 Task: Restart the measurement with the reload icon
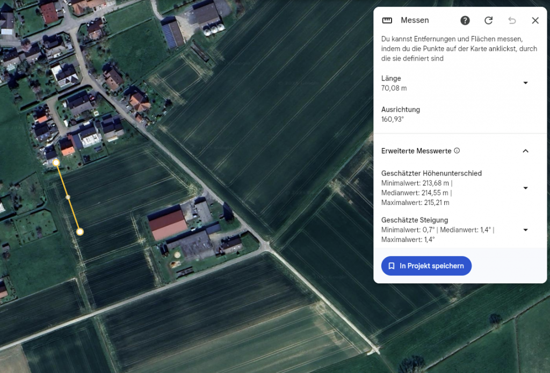pos(488,20)
